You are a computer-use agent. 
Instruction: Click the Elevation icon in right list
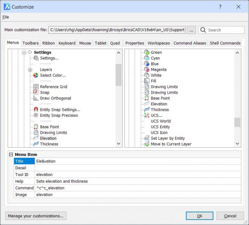(x=147, y=104)
